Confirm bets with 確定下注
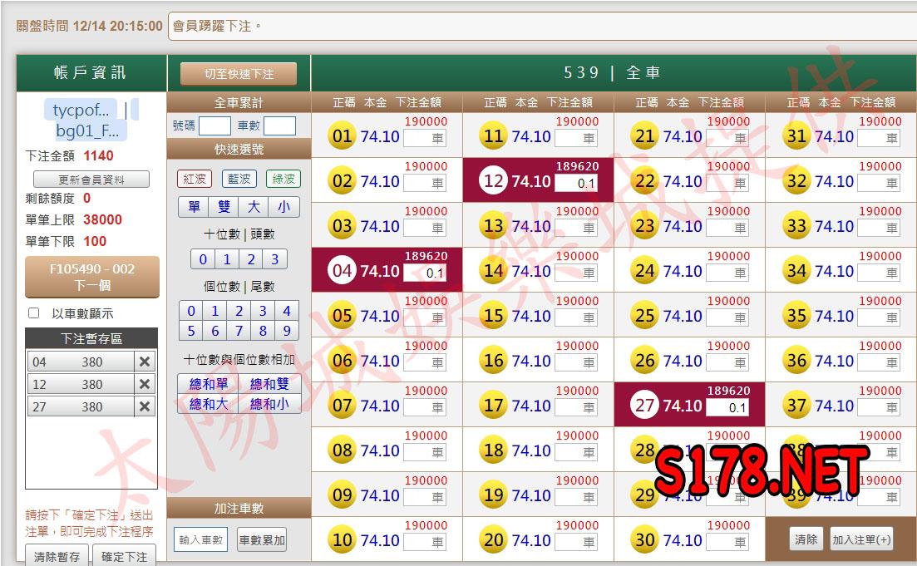Viewport: 917px width, 566px height. click(x=124, y=556)
